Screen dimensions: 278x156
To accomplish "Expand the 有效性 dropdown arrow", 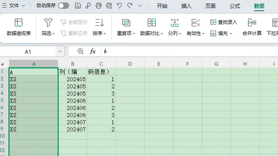I will pos(203,33).
